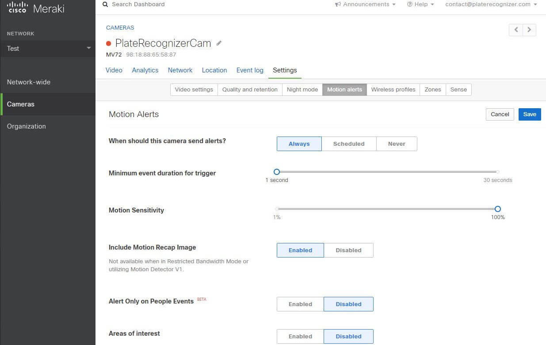Open the Announcements dropdown menu
The width and height of the screenshot is (546, 345).
click(365, 4)
